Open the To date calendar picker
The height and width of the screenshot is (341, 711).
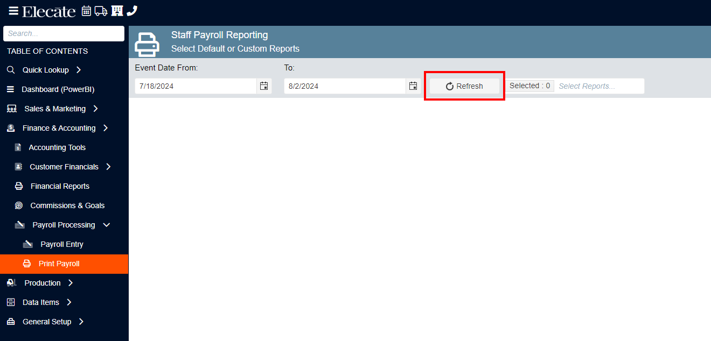(x=413, y=86)
